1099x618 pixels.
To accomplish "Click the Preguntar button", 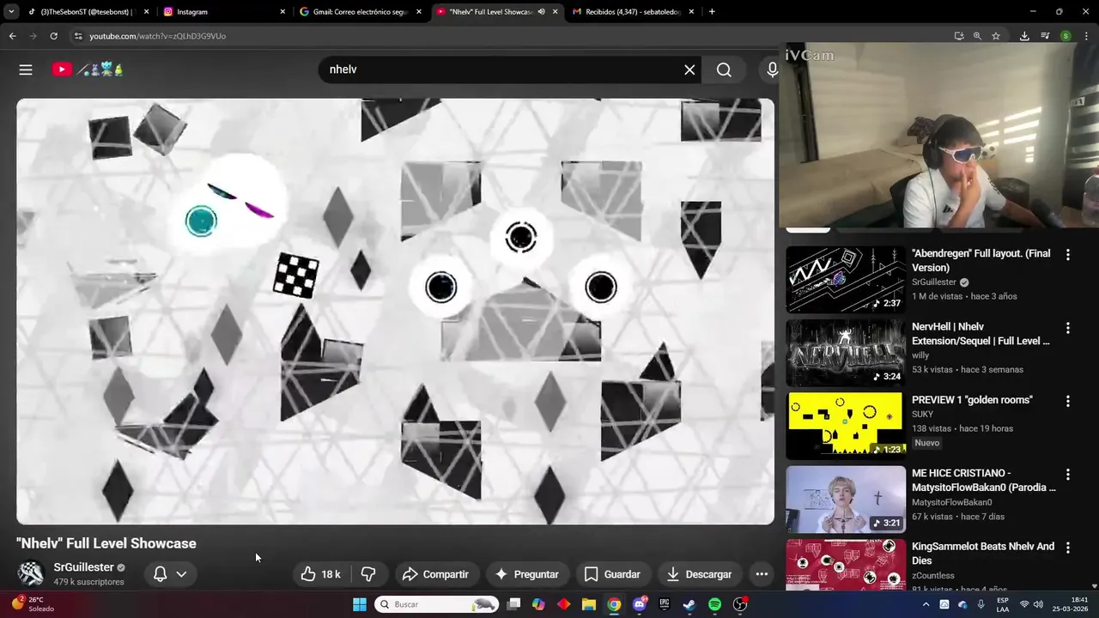I will (x=526, y=574).
